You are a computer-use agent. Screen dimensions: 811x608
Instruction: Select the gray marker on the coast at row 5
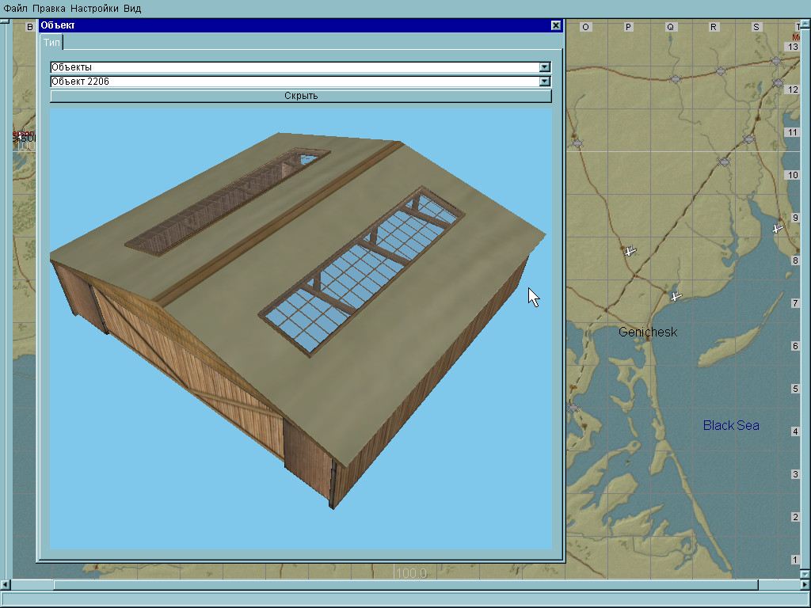coord(573,408)
